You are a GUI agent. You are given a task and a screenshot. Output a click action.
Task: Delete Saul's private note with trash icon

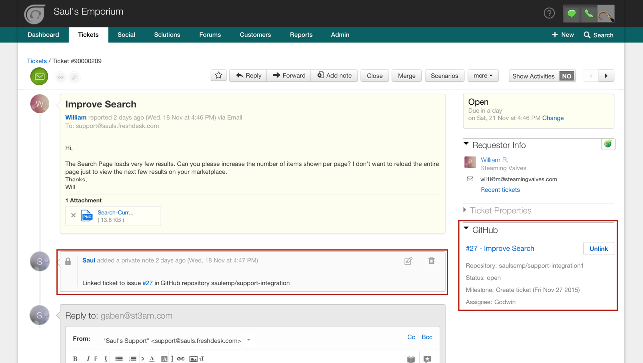432,260
